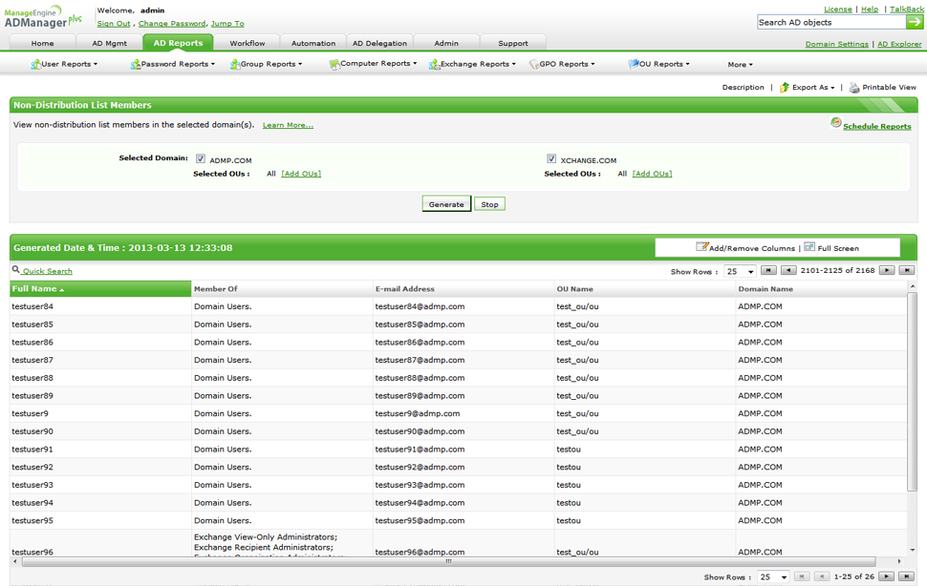Uncheck the ADMP.COM domain checkbox
The image size is (927, 586).
[201, 159]
